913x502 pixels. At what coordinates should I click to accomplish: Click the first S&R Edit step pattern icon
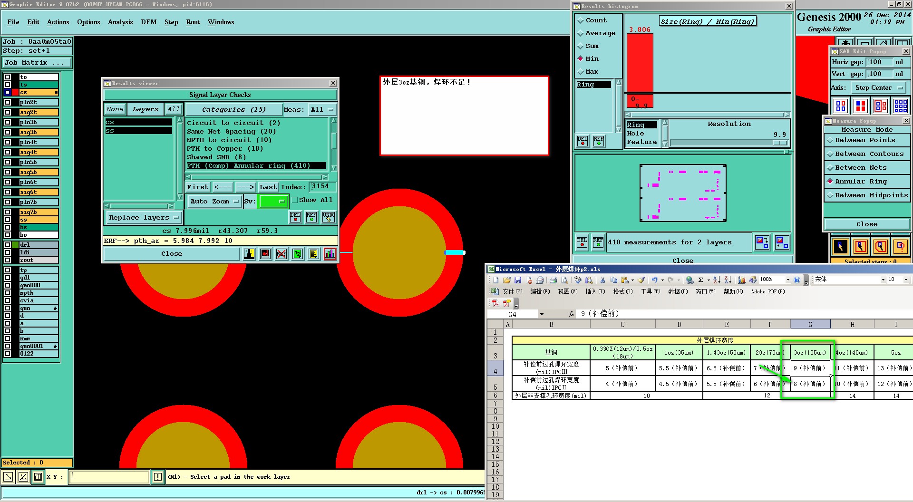[x=840, y=106]
